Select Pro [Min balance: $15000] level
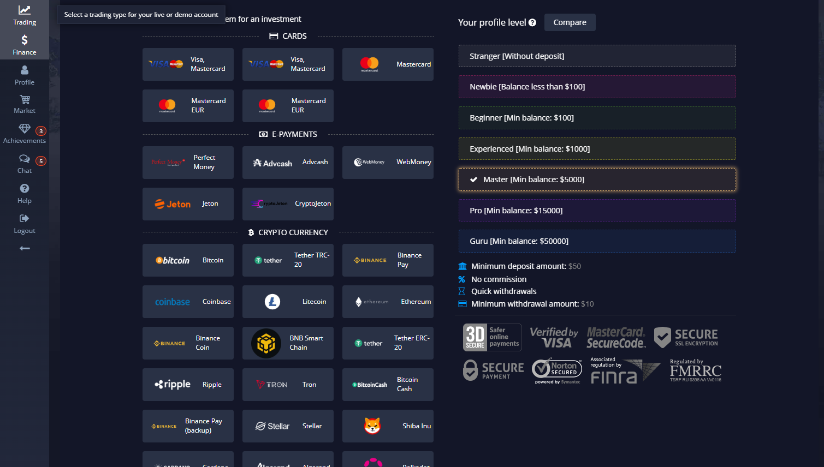The width and height of the screenshot is (824, 467). click(597, 211)
